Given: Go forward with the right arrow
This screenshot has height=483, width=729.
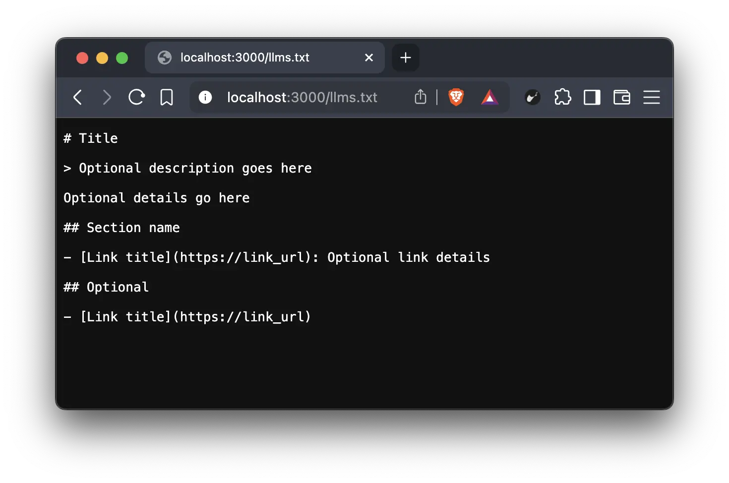Looking at the screenshot, I should (x=107, y=97).
